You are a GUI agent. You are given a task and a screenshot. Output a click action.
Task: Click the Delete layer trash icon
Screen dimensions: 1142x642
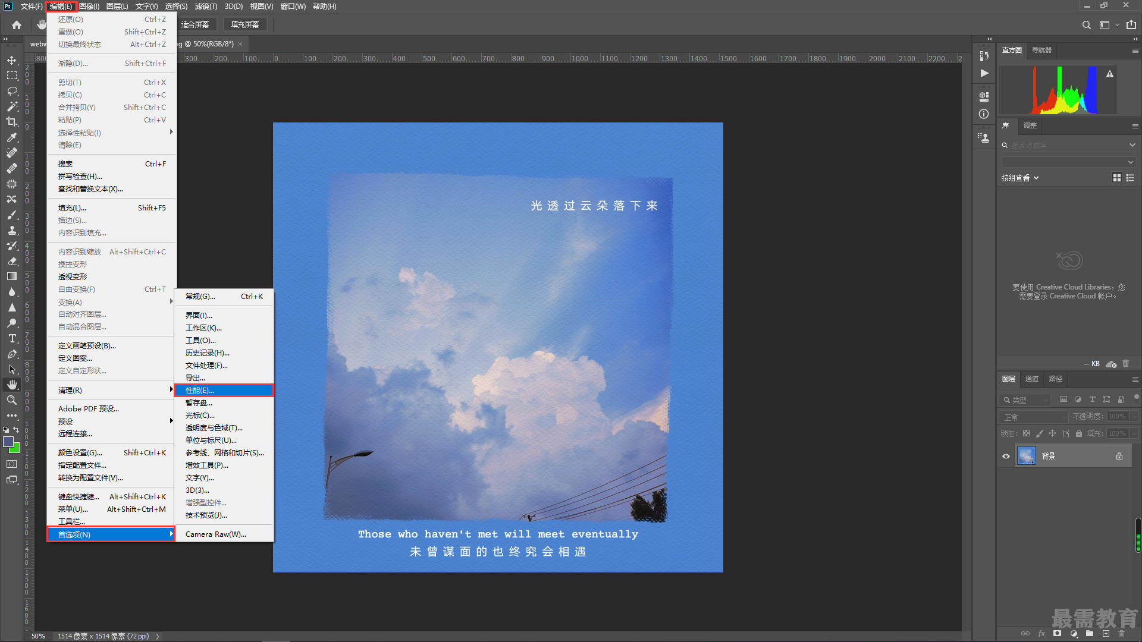1121,634
